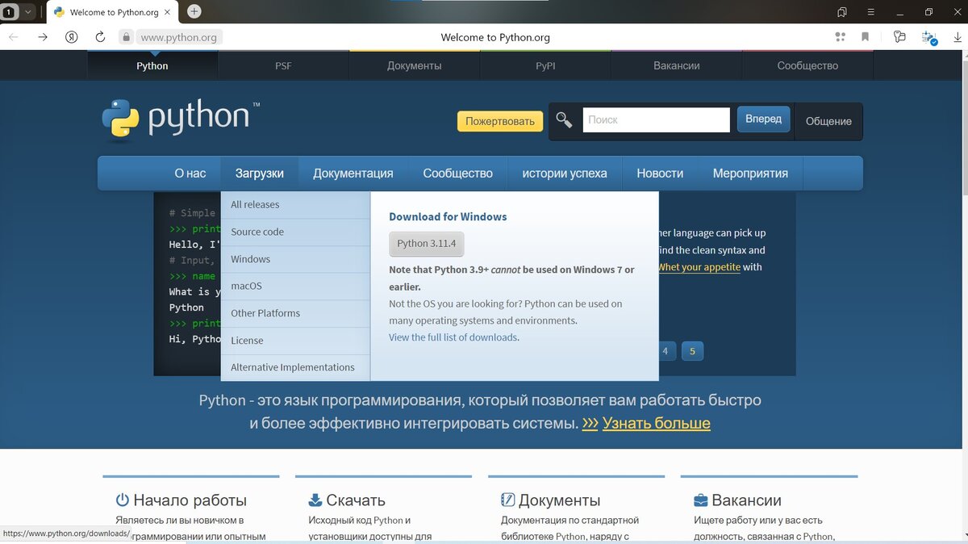This screenshot has width=968, height=544.
Task: Open Сообщество in the main navigation bar
Action: coord(457,173)
